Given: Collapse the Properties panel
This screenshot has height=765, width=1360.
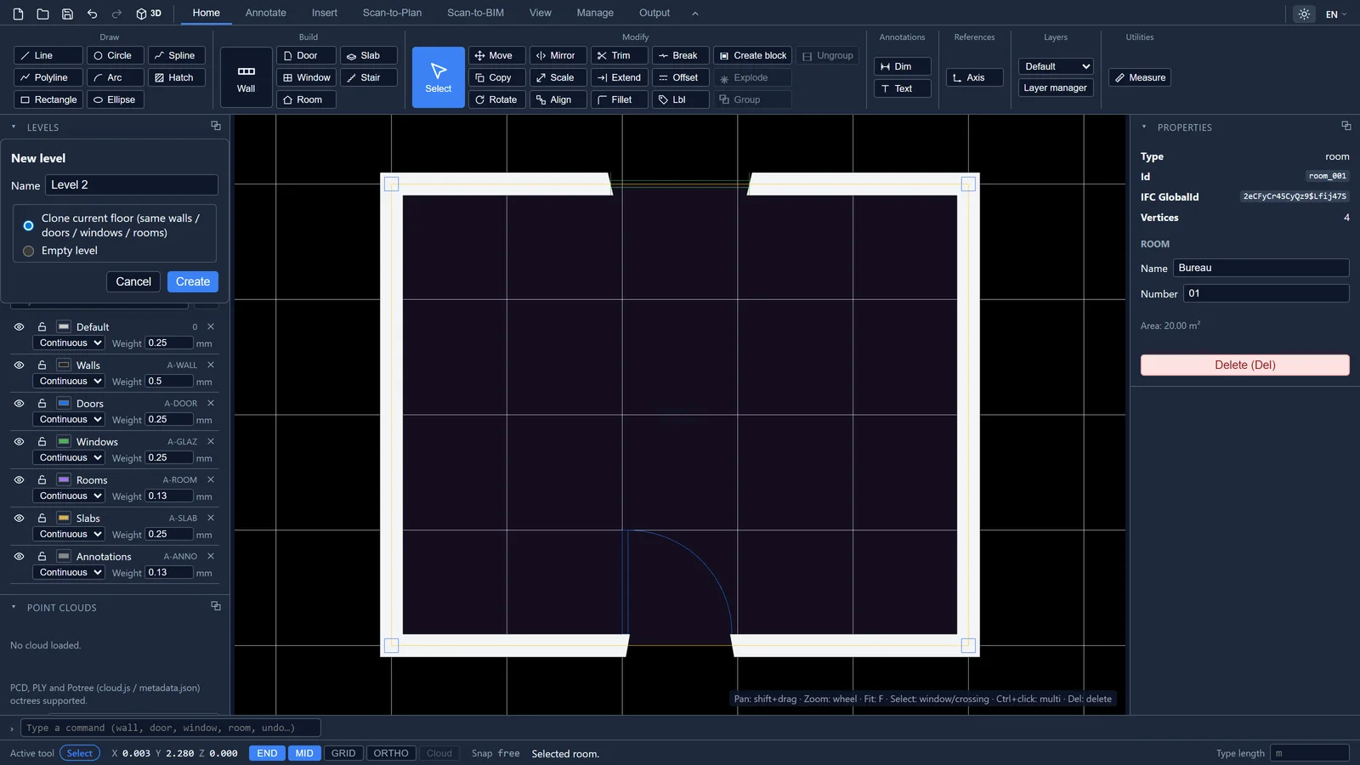Looking at the screenshot, I should pyautogui.click(x=1144, y=127).
